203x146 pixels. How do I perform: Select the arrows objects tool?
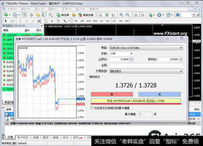pos(65,21)
